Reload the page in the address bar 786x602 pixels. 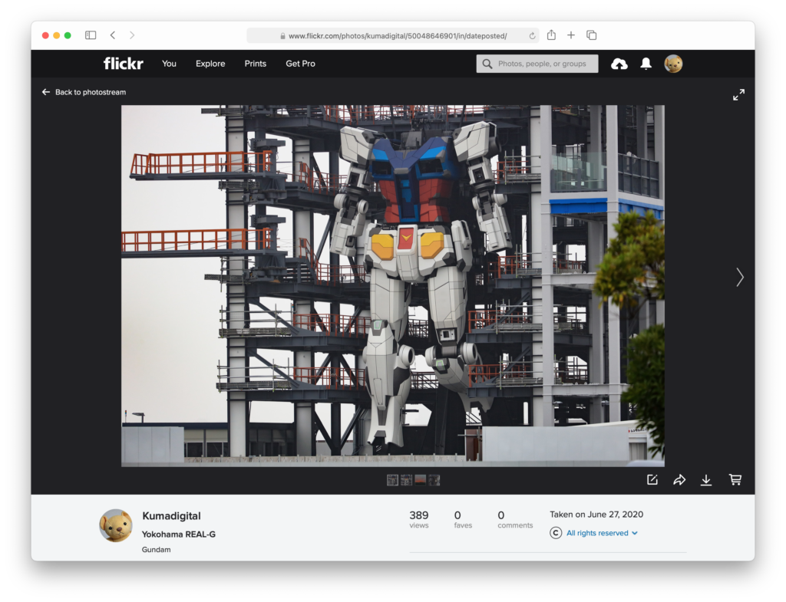click(533, 36)
